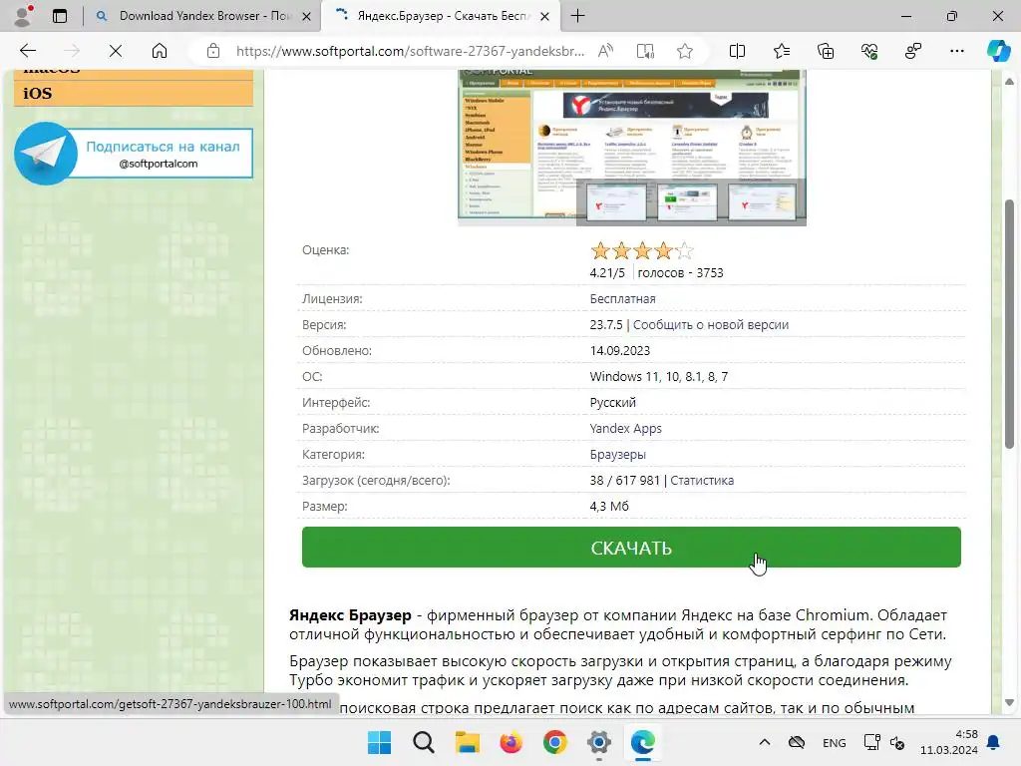The width and height of the screenshot is (1021, 766).
Task: View site information via lock icon
Action: coord(213,51)
